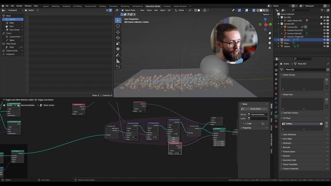Click the Blender logo menu icon
Image resolution: width=331 pixels, height=186 pixels.
pyautogui.click(x=3, y=6)
